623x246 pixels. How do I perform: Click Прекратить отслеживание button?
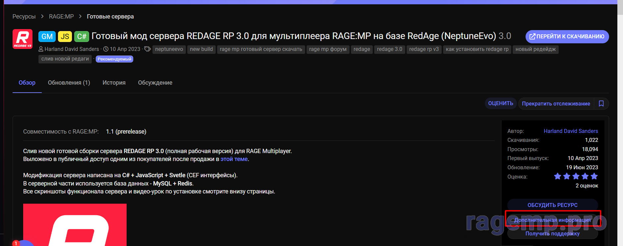point(556,103)
